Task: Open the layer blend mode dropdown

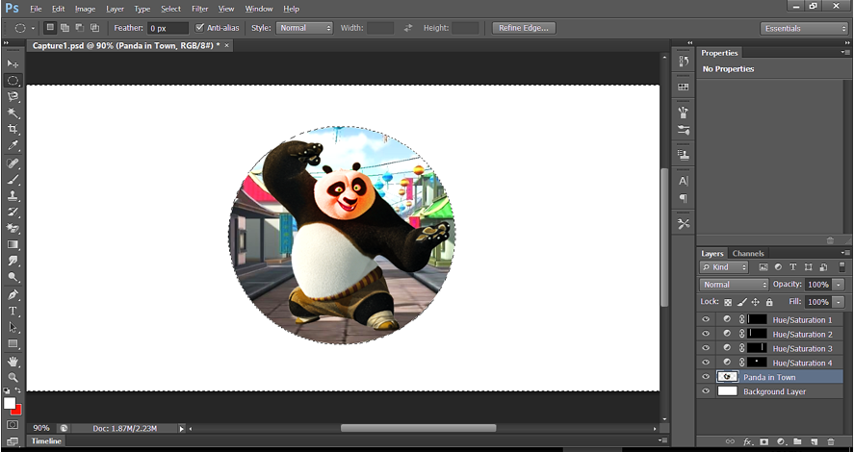Action: click(734, 285)
